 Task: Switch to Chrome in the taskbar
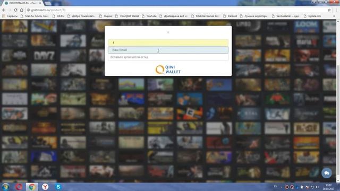(32, 187)
